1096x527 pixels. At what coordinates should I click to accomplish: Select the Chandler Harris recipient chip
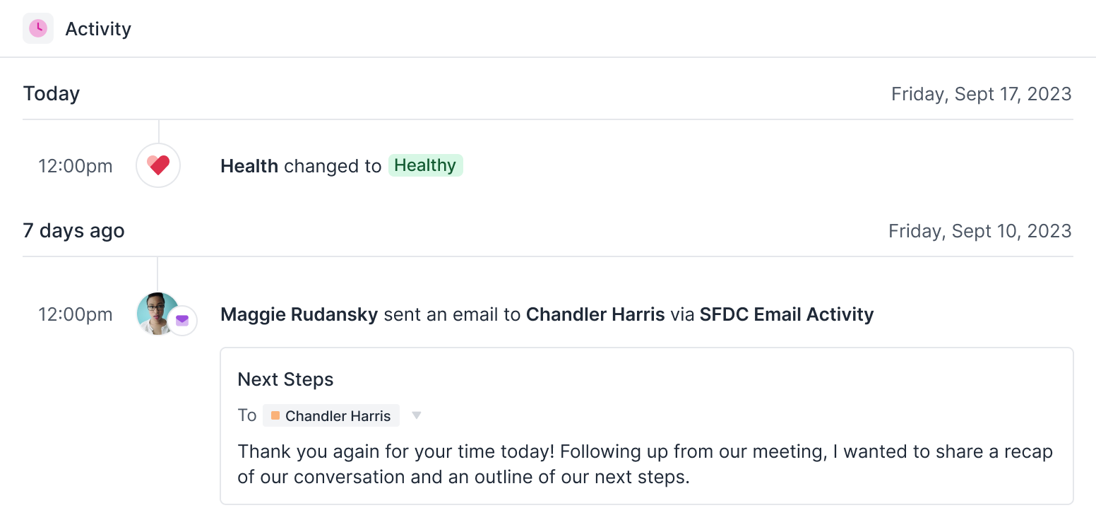pos(337,416)
